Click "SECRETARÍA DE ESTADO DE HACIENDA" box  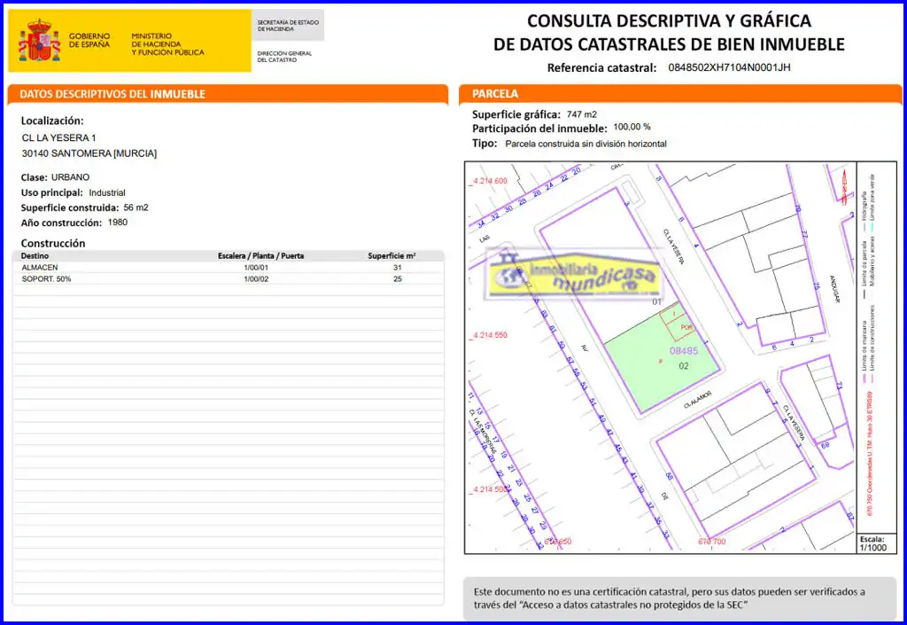click(x=288, y=26)
